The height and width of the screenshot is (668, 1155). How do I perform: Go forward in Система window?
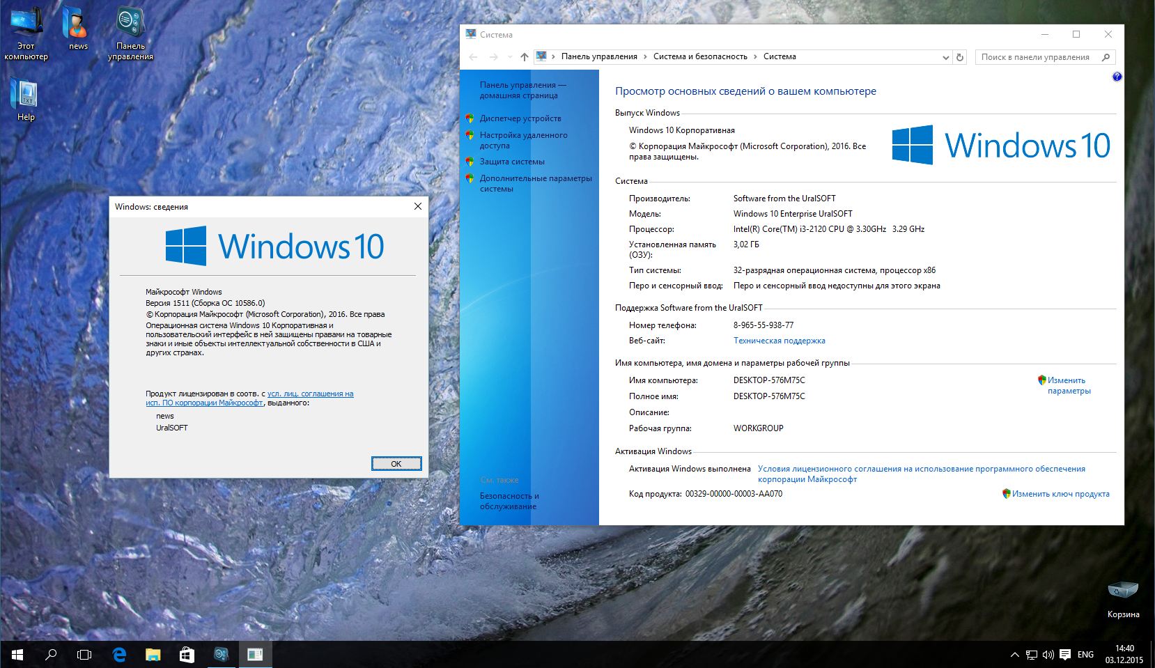coord(493,57)
